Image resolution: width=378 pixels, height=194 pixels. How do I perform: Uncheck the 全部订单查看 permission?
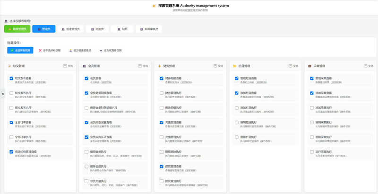click(11, 123)
